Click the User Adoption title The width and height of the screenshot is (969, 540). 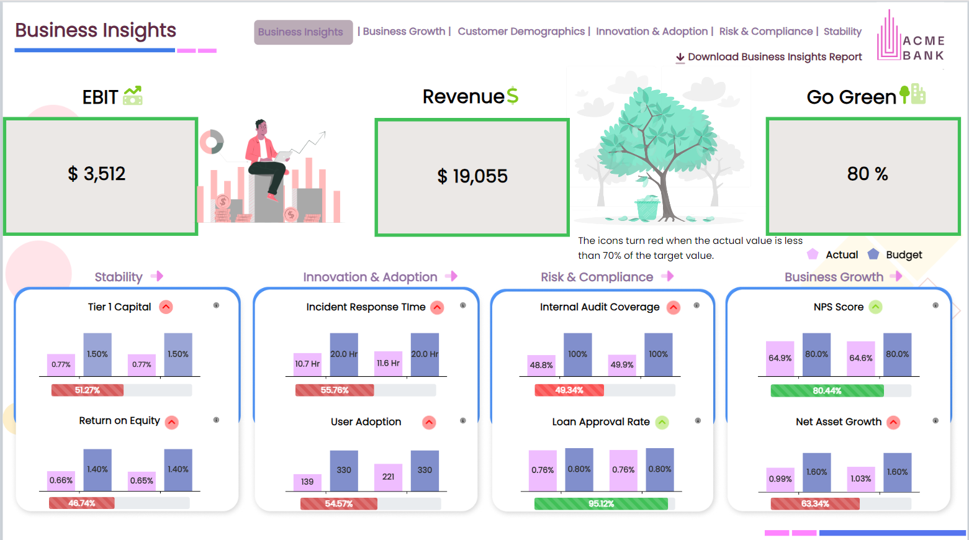[x=366, y=422]
